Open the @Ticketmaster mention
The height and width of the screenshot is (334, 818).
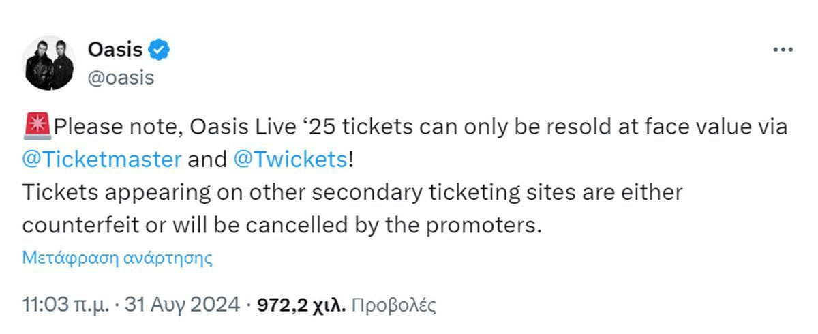tap(102, 160)
